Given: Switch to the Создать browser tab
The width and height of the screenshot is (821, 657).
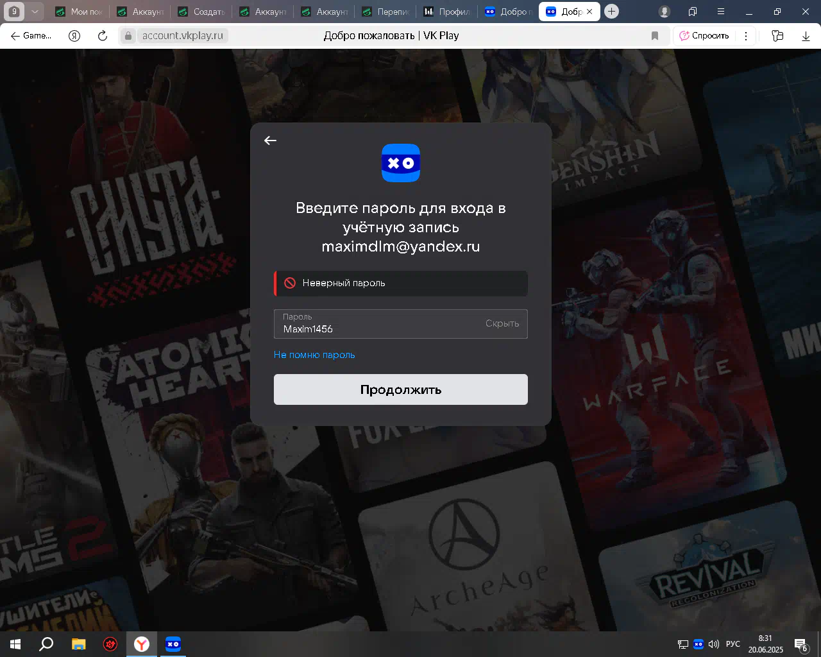Looking at the screenshot, I should tap(201, 12).
